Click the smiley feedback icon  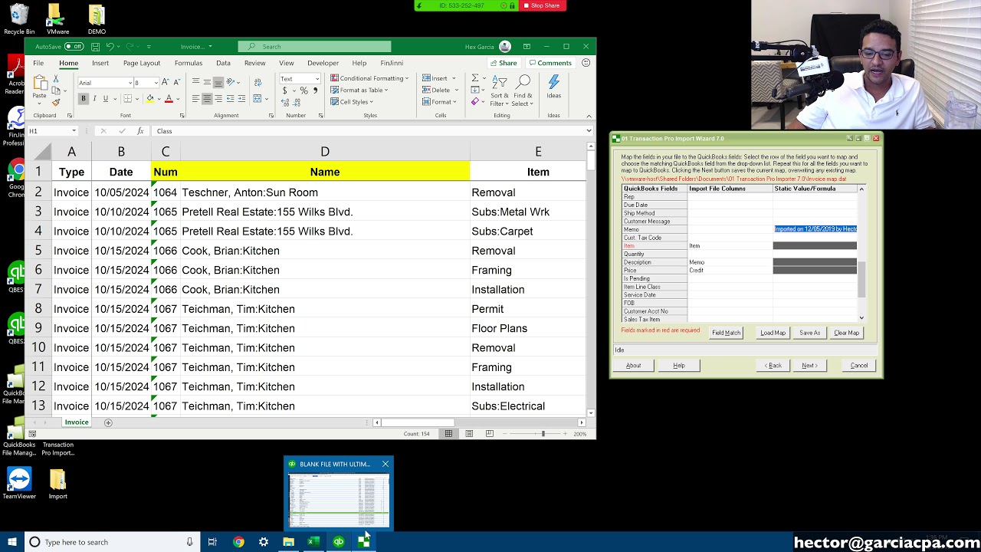point(586,63)
